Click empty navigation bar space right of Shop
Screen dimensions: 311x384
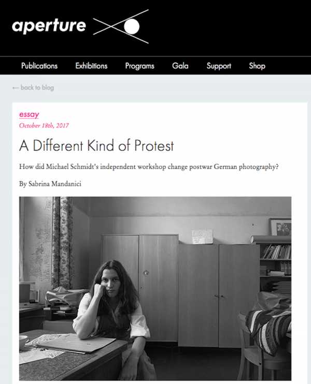pos(290,66)
